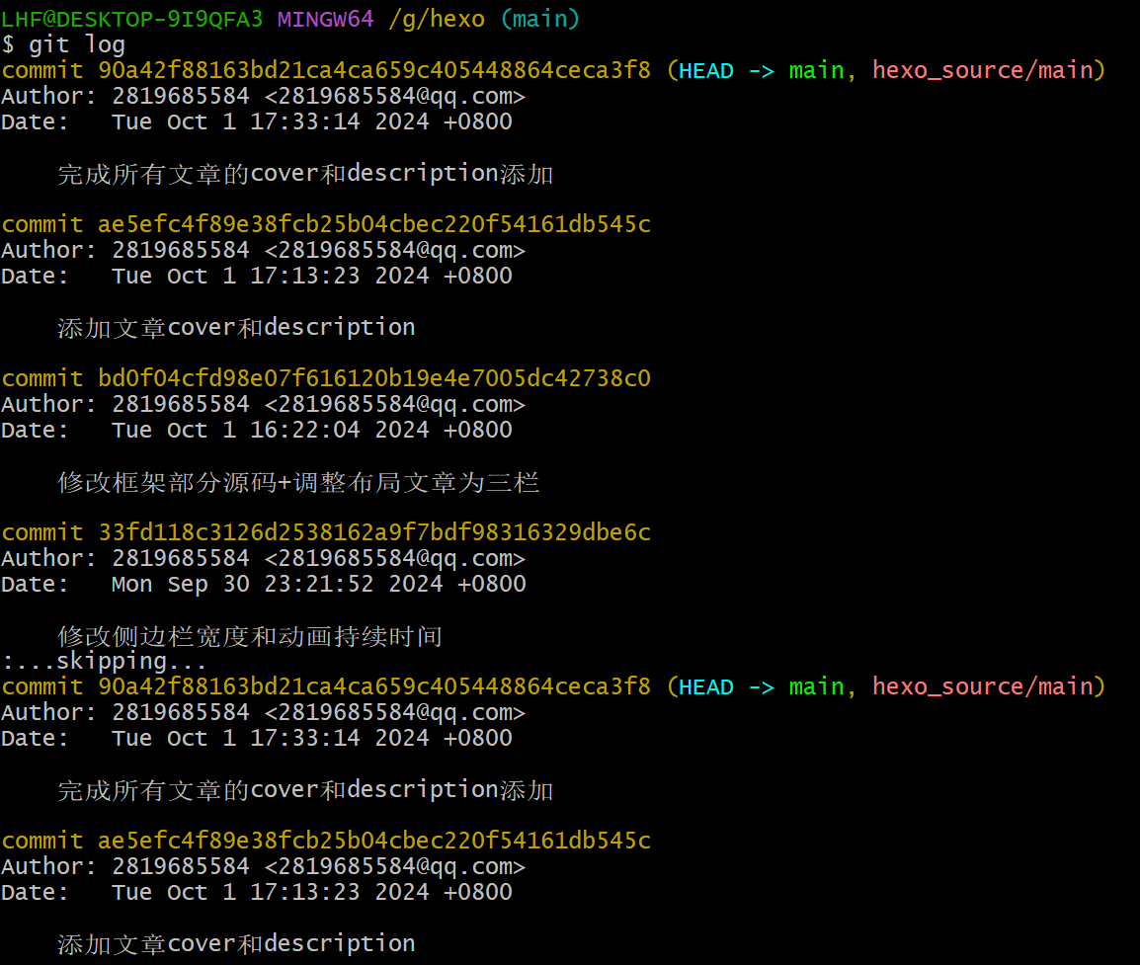Click commit hash 33fd118c3126d2538162a9f7bdf98316329dbe6c
The width and height of the screenshot is (1140, 965).
(x=373, y=531)
